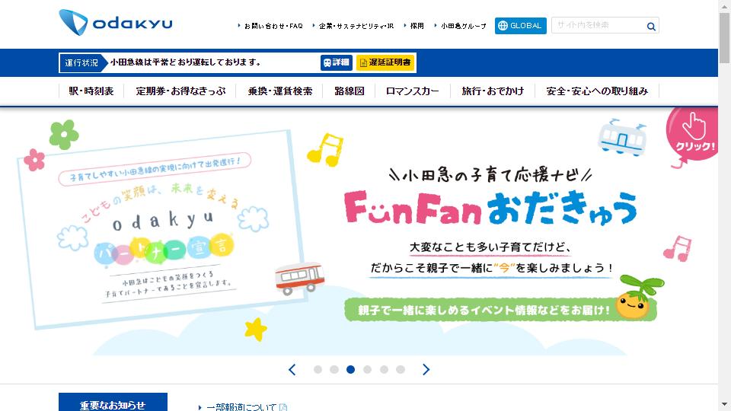731x411 pixels.
Task: Open 遅延証明書 delay certificate button
Action: pos(385,62)
